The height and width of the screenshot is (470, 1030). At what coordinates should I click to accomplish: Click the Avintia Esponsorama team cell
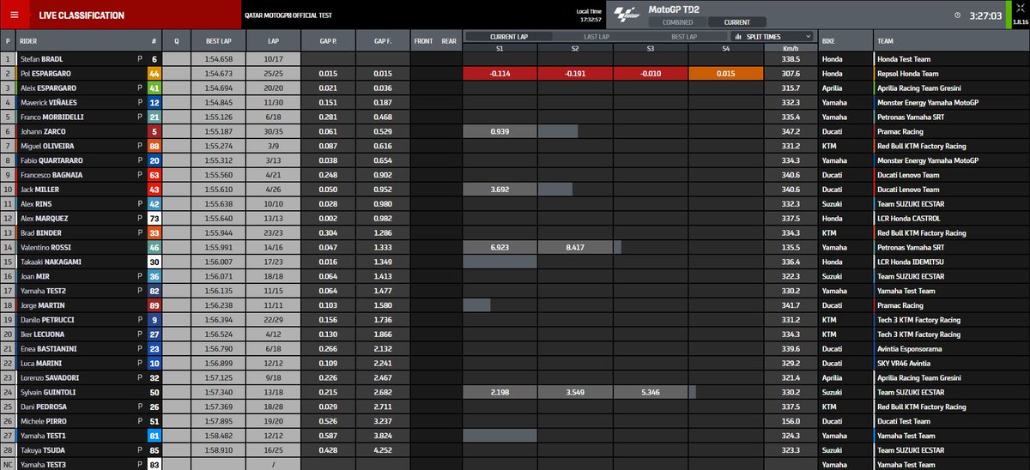(951, 348)
